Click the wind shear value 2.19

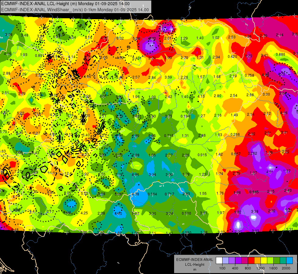tap(233, 76)
